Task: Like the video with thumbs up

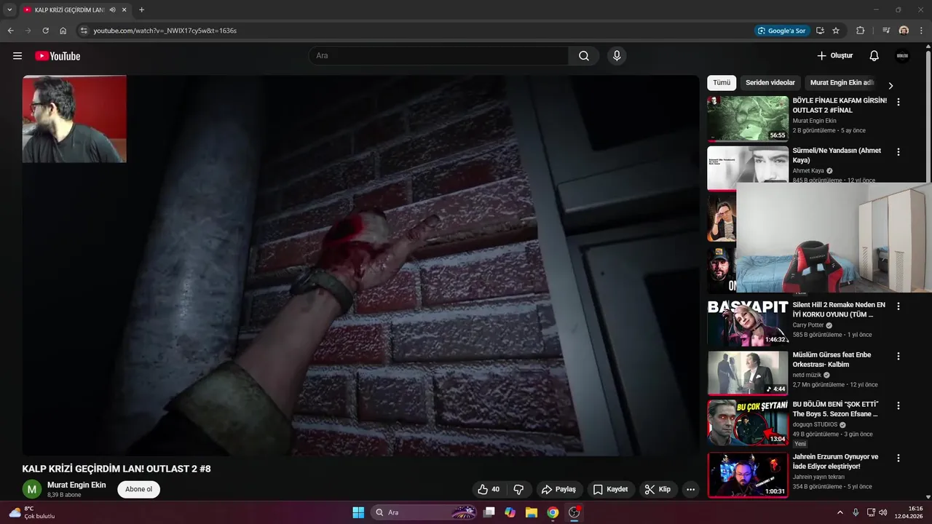Action: pos(489,490)
